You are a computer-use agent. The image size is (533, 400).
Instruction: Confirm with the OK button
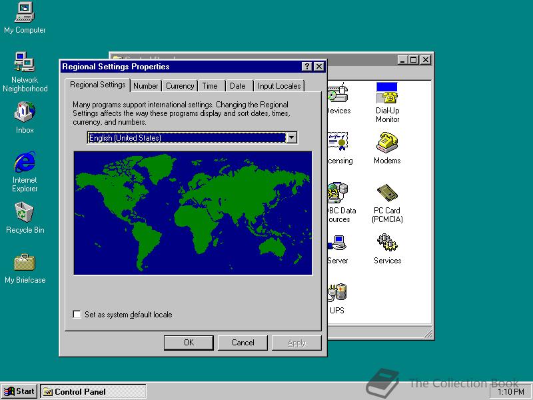point(189,343)
